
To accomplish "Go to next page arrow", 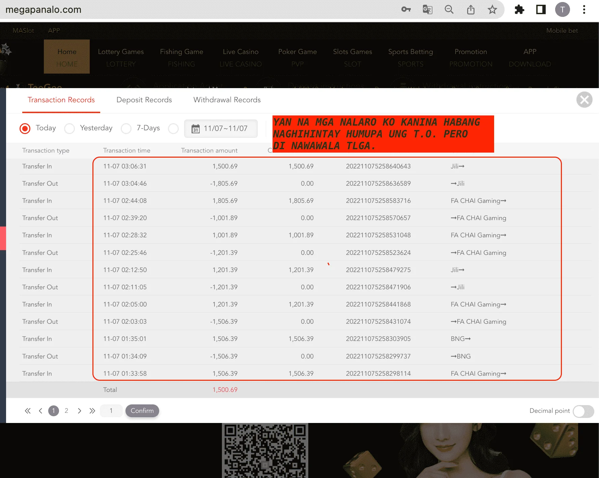I will pos(80,411).
